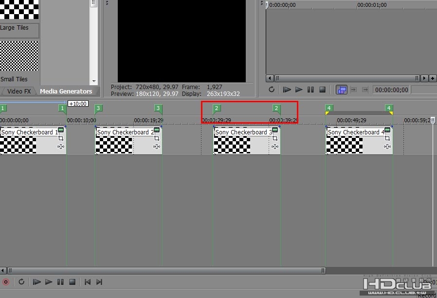This screenshot has width=437, height=298.
Task: Open Event FX for Sony Checkerboard 1
Action: pos(61,147)
